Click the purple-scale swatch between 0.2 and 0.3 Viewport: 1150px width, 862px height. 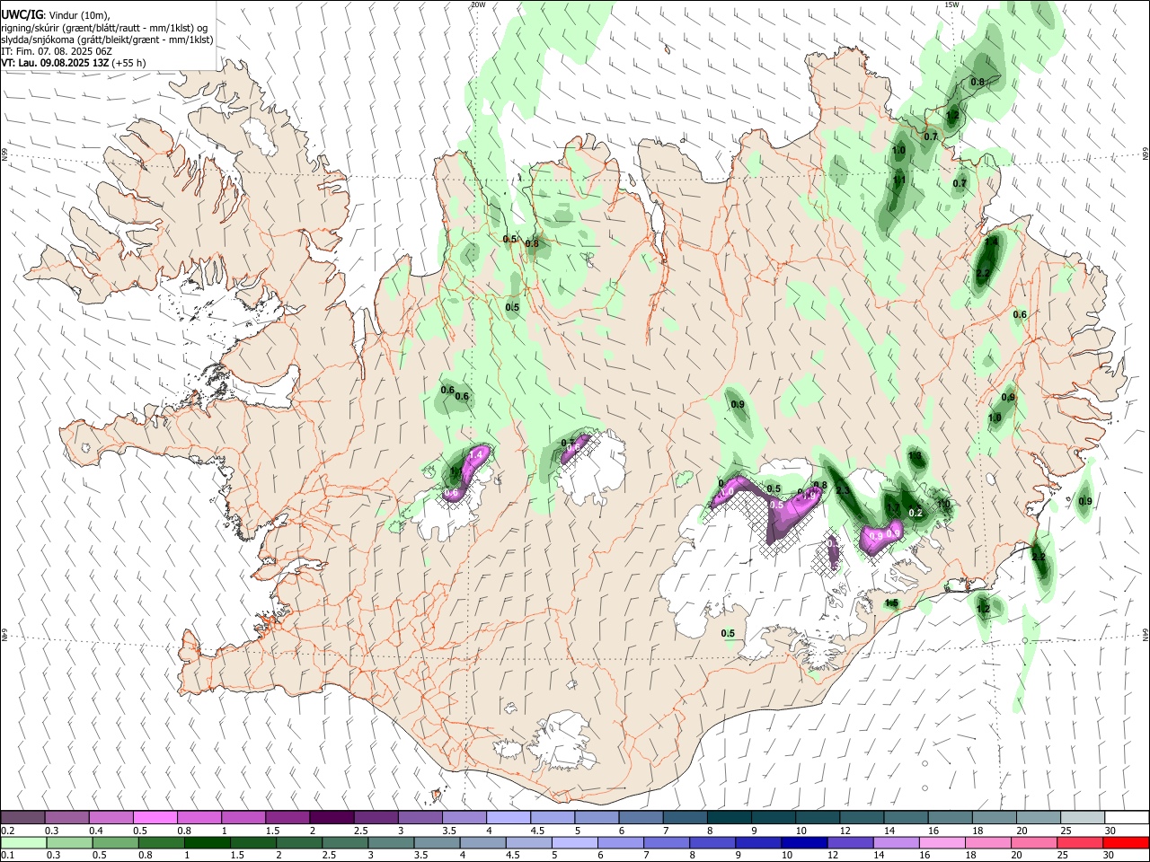22,817
